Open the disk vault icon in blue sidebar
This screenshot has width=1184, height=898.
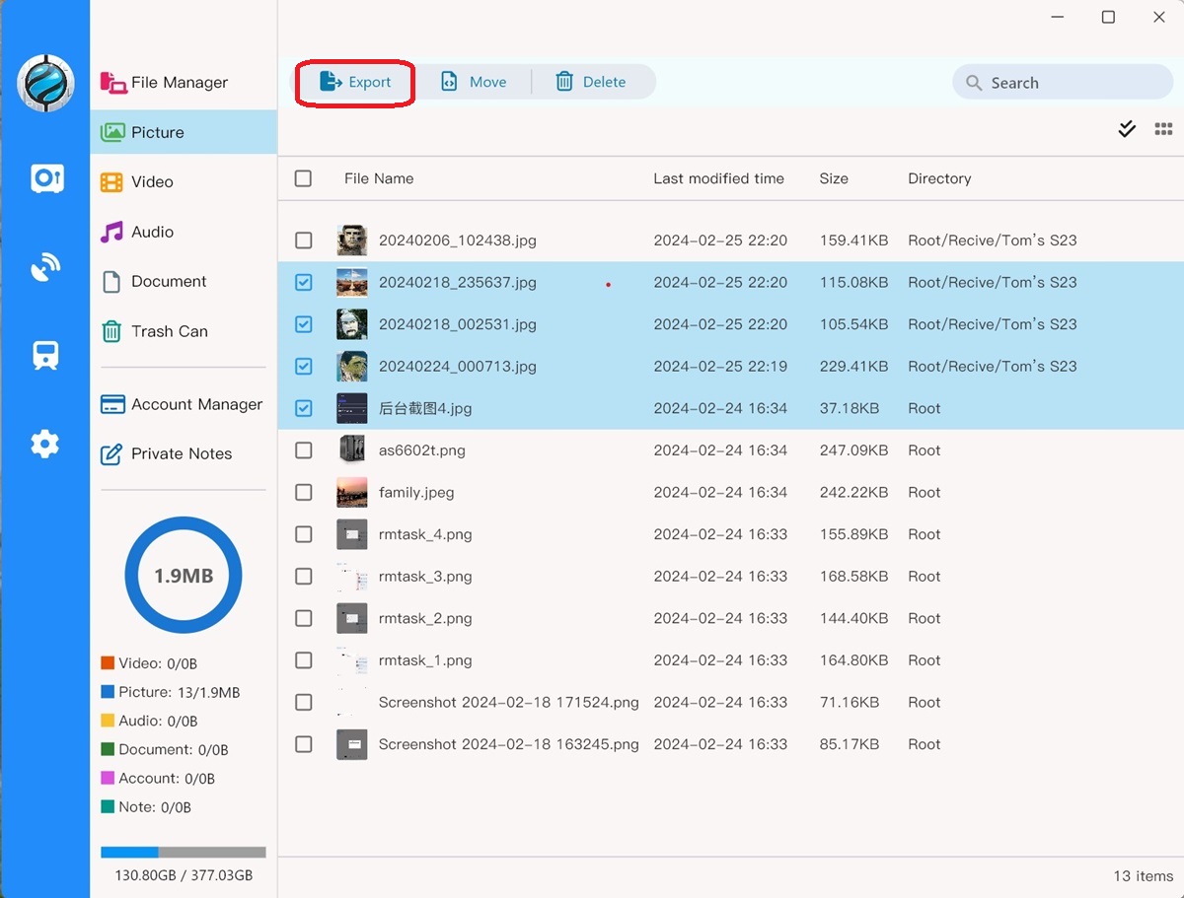[x=46, y=178]
